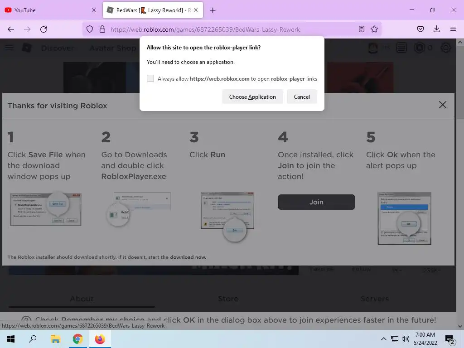
Task: Switch to the Store tab
Action: [x=228, y=299]
